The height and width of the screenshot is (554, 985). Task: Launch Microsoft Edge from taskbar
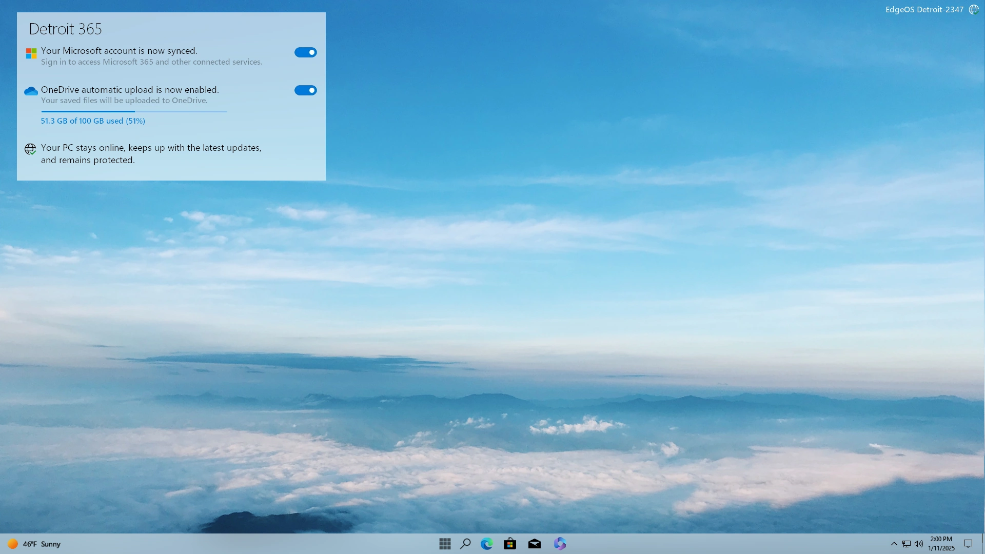coord(486,544)
